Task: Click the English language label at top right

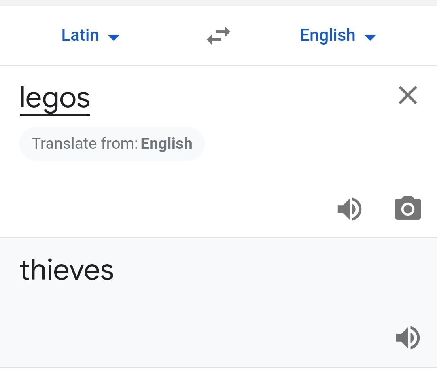Action: pos(328,35)
